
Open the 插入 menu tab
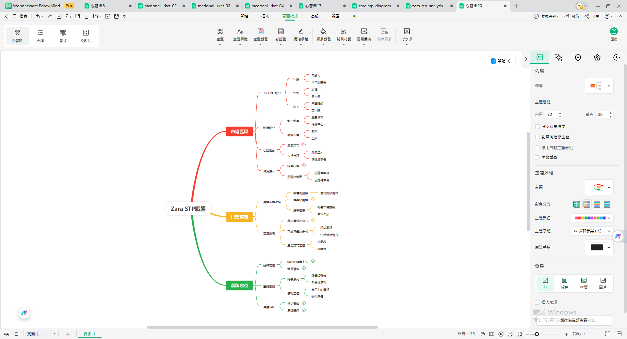tap(265, 16)
